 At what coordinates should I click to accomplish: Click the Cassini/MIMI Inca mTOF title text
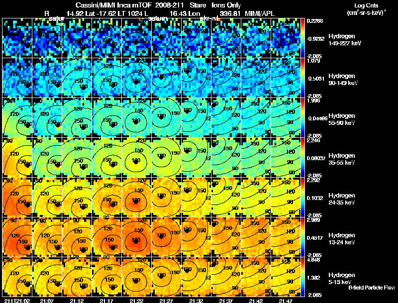point(113,5)
